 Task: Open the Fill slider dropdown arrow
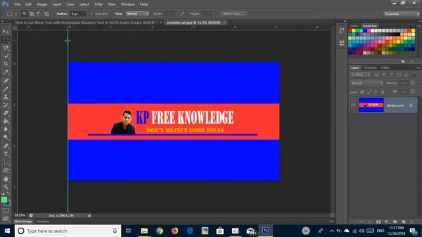point(413,92)
